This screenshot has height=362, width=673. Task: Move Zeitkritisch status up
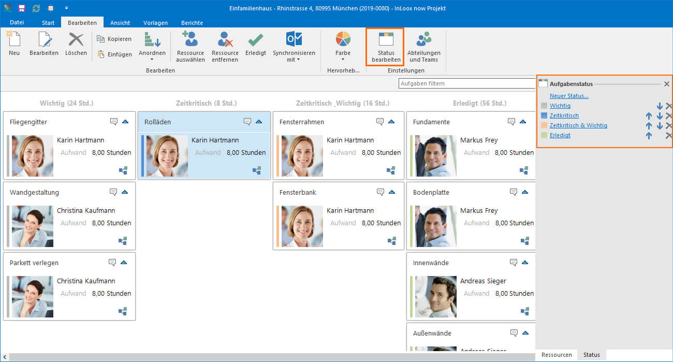(x=649, y=116)
